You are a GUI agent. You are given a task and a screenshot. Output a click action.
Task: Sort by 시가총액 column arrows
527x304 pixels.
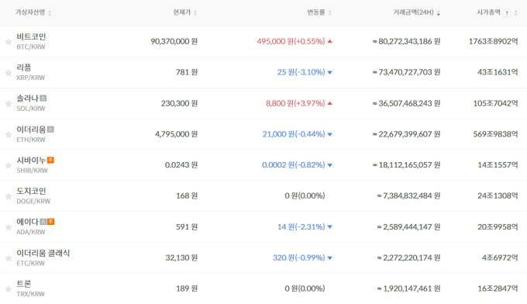click(x=516, y=12)
